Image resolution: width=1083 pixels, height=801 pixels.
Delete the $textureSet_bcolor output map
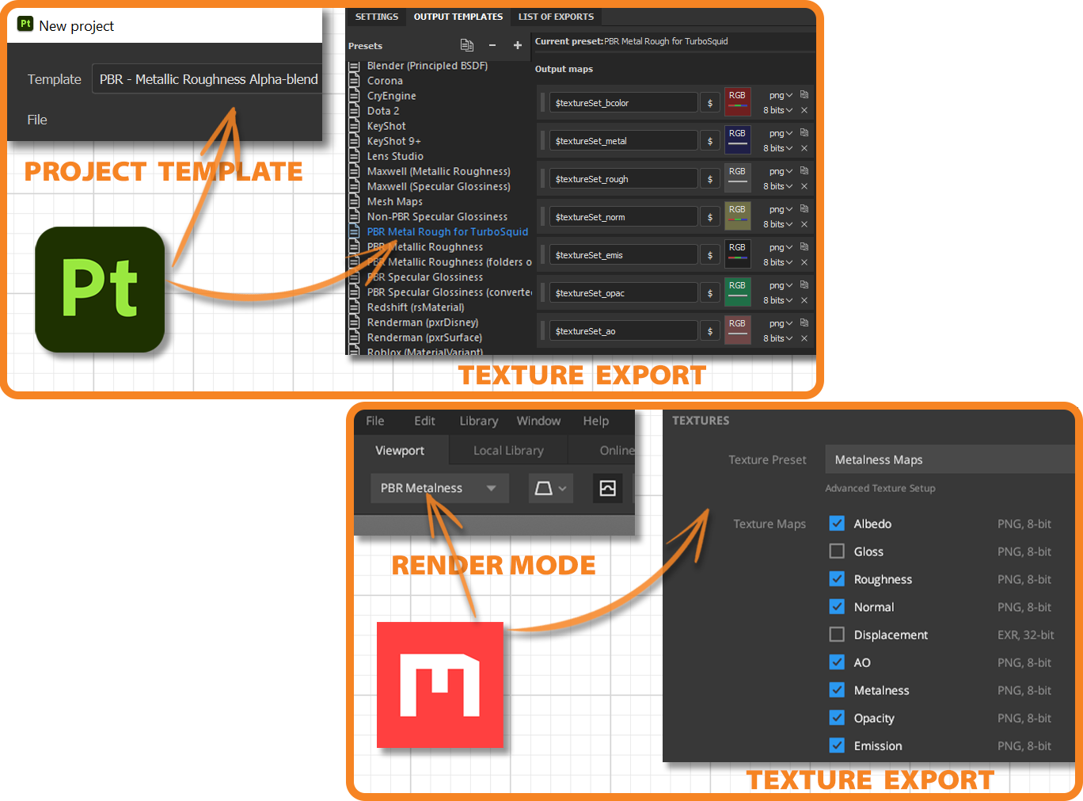pyautogui.click(x=804, y=110)
